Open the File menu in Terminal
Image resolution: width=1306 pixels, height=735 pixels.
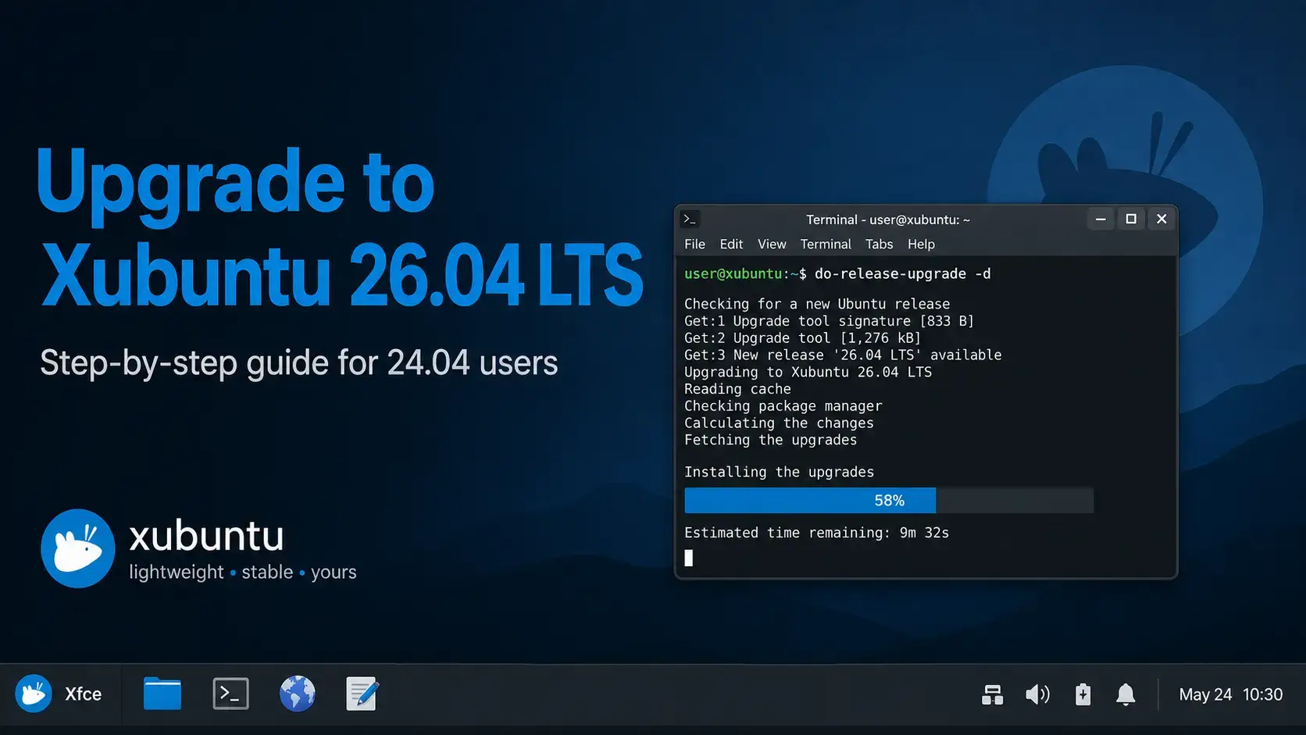click(x=694, y=244)
